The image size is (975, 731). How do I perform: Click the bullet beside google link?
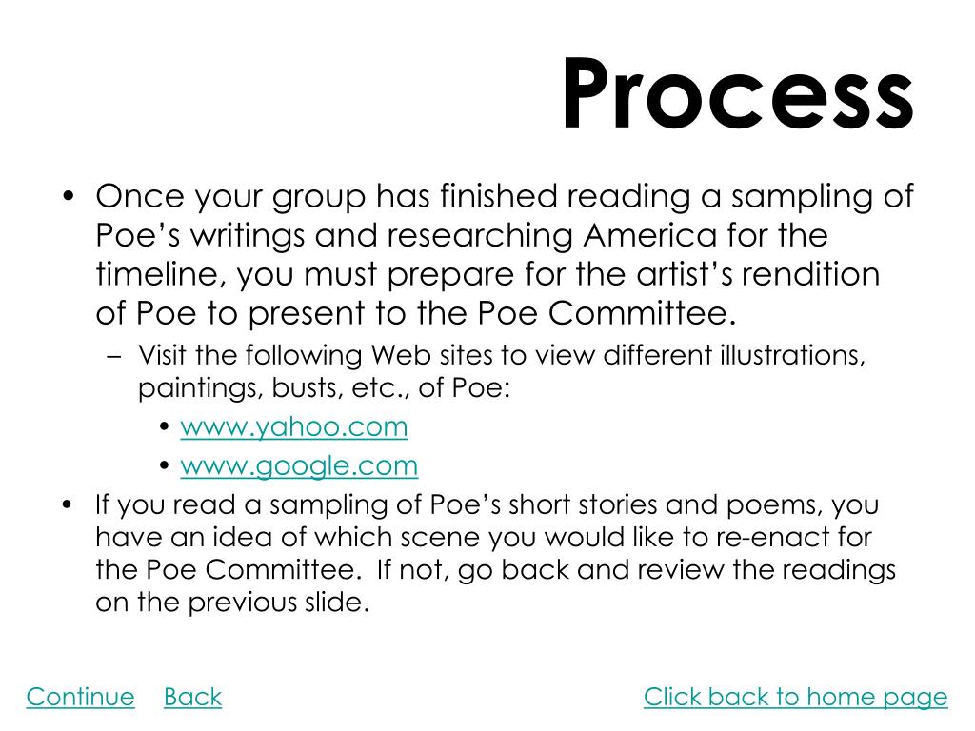[x=164, y=465]
